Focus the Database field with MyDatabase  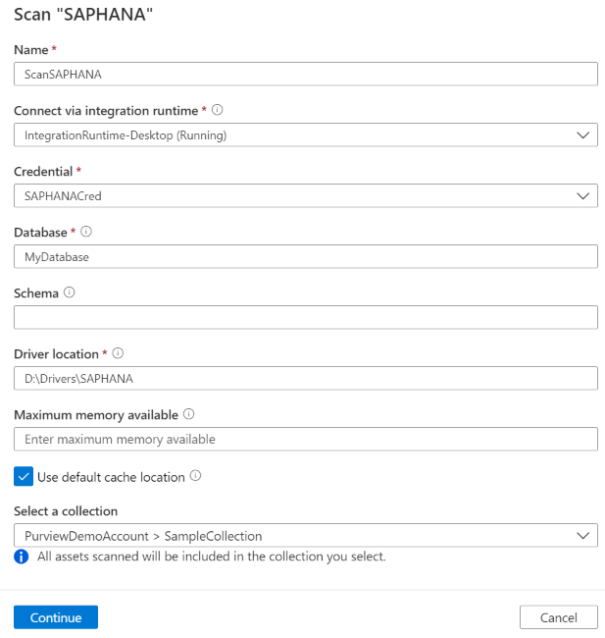click(305, 256)
